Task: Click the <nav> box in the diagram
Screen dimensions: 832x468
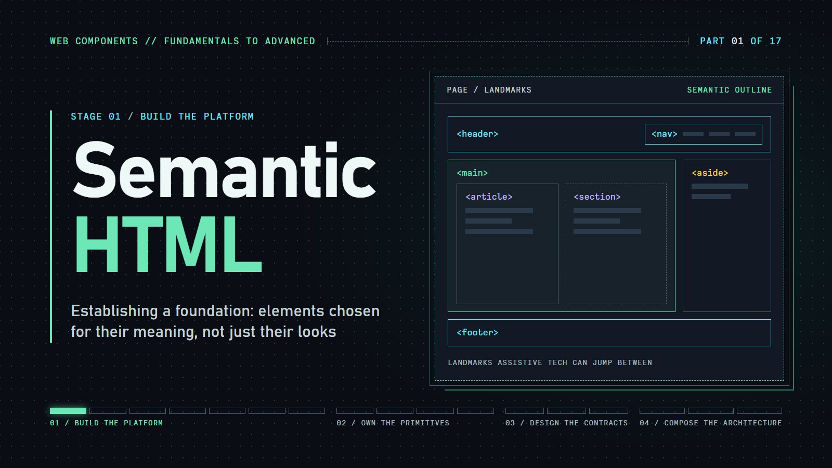Action: (x=704, y=134)
